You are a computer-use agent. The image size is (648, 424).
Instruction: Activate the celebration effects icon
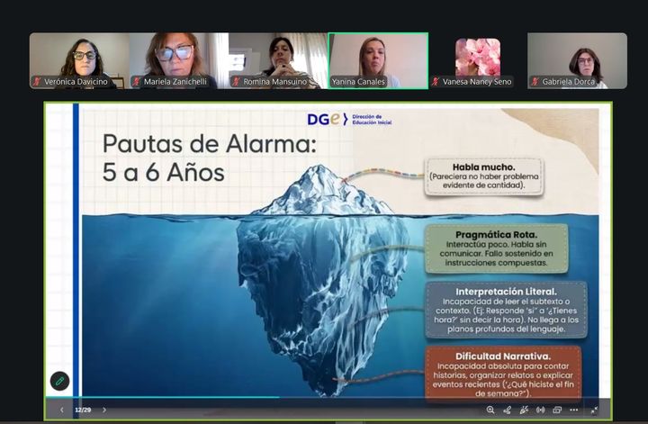pyautogui.click(x=524, y=410)
